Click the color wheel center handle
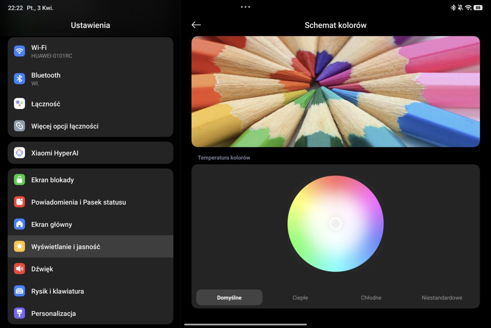 tap(335, 223)
